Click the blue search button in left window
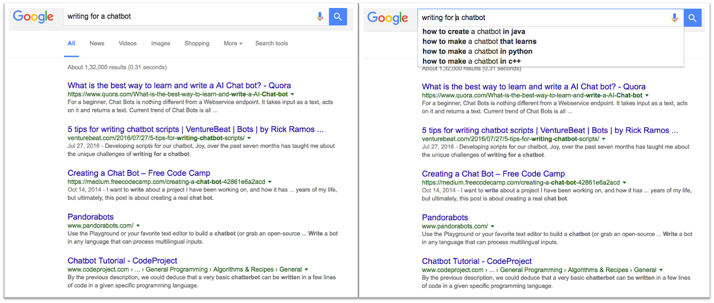 338,16
